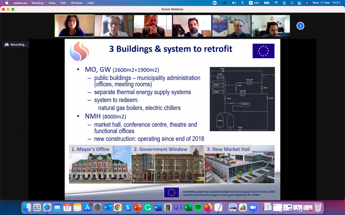Open Firefox from the dock
Image resolution: width=345 pixels, height=215 pixels.
point(208,207)
